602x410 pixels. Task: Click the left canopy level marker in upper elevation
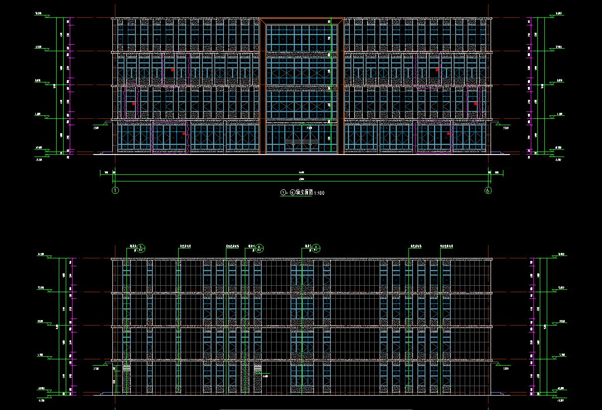click(x=97, y=128)
